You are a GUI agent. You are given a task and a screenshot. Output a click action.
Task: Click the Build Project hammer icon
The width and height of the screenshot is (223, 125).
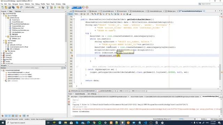47,7
